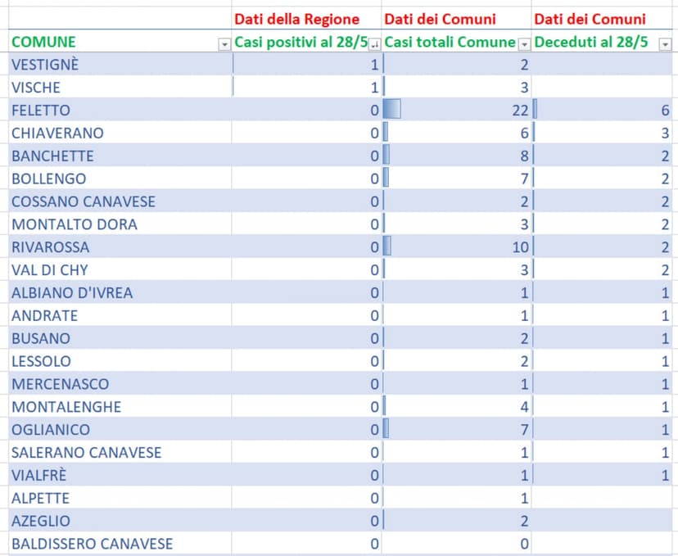
Task: Click the BALDISSERO CANAVESE cell
Action: tap(92, 544)
